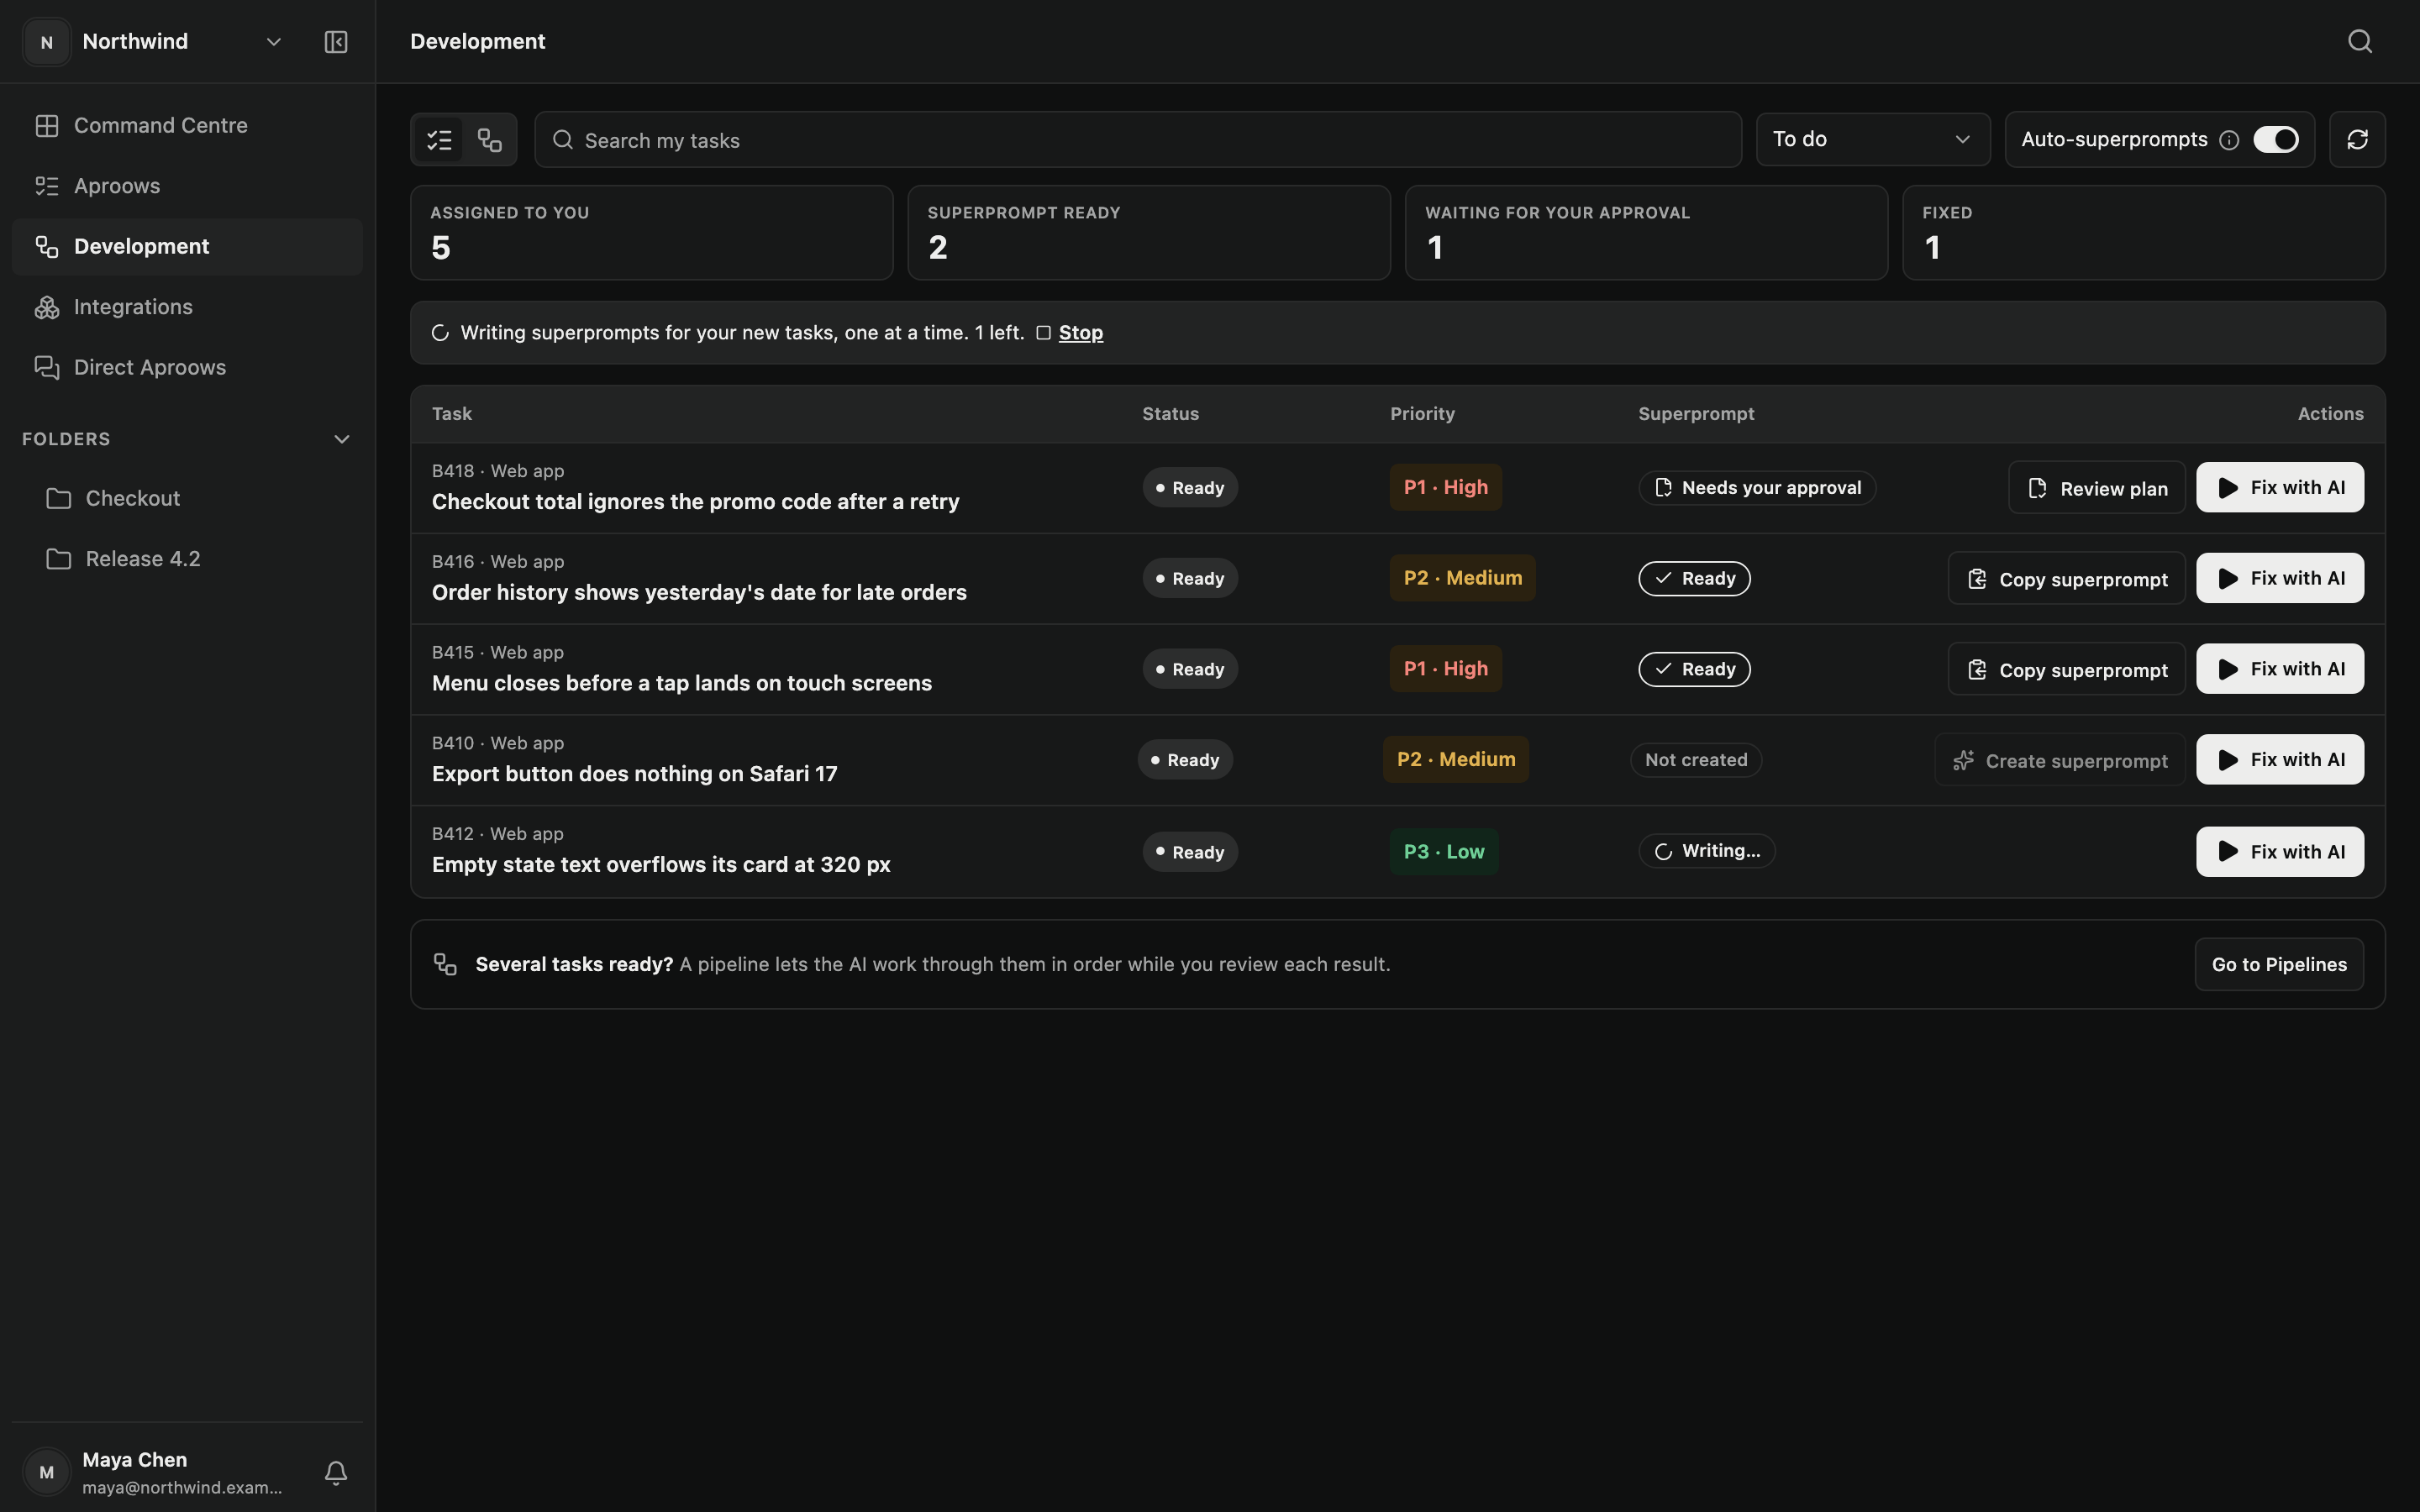Screen dimensions: 2420x1512
Task: Toggle Auto-superprompts switch off
Action: click(2276, 140)
